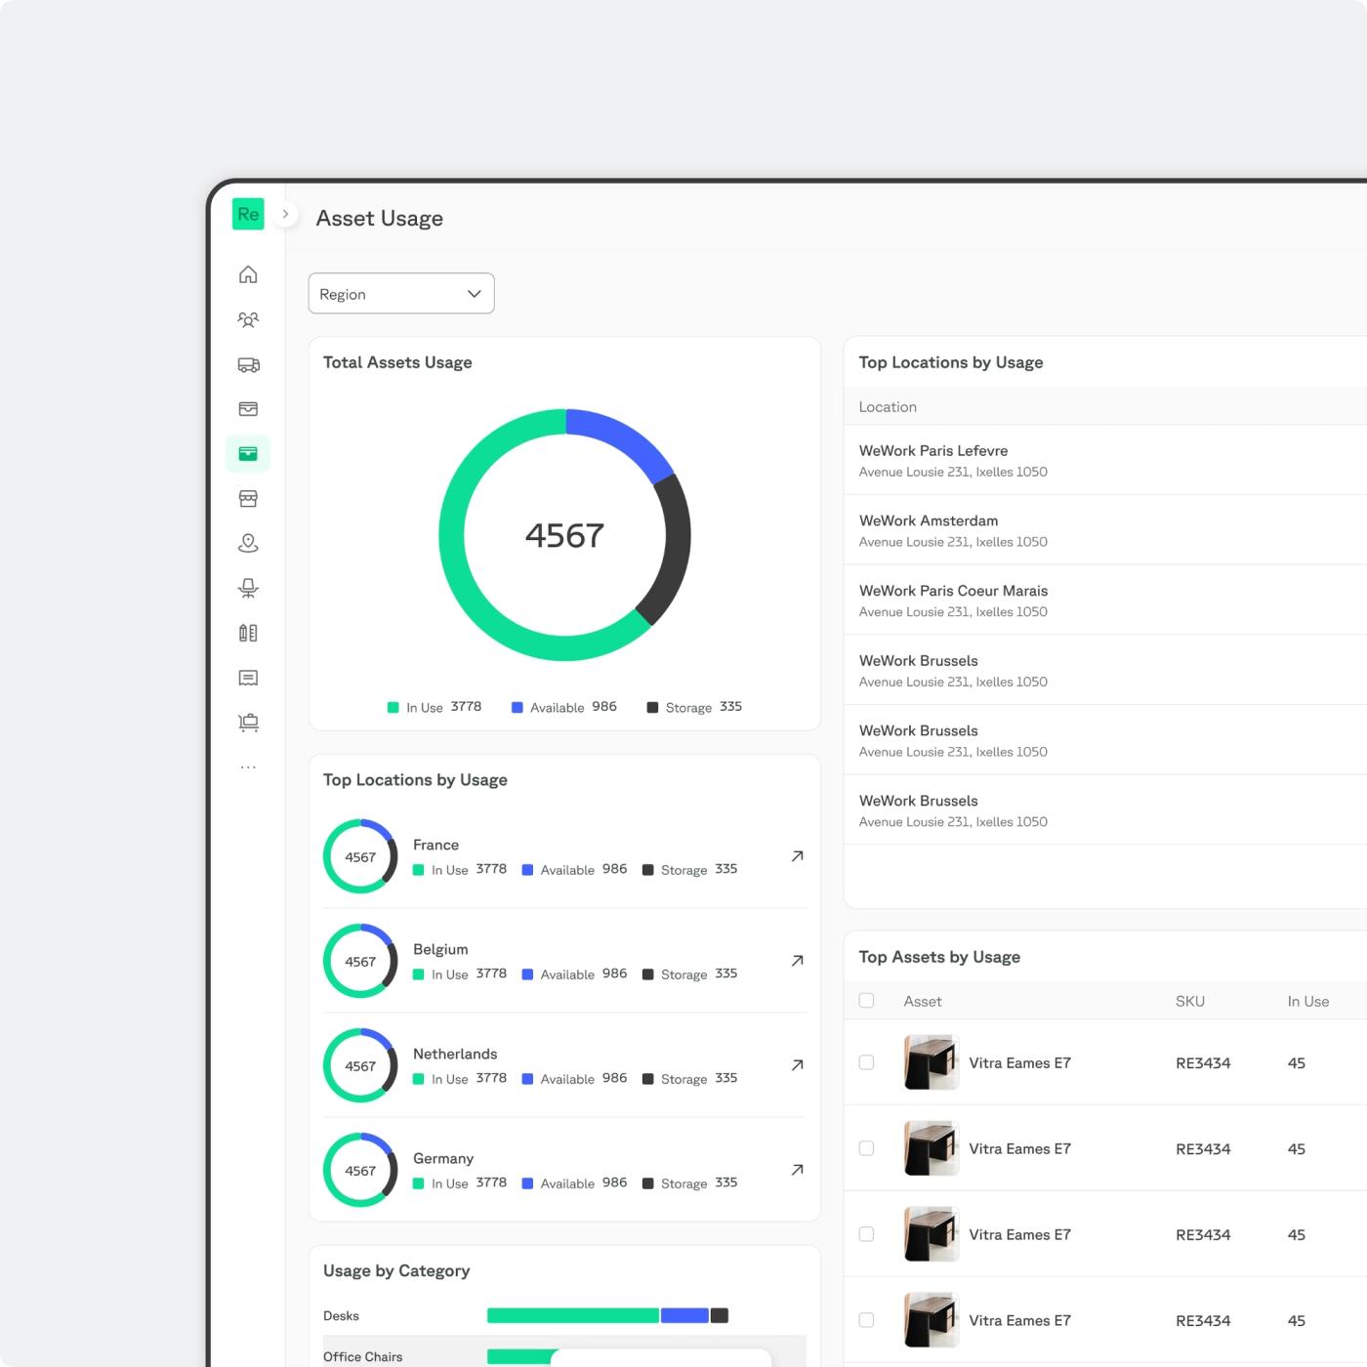Open the Region dropdown
Screen dimensions: 1367x1367
(x=401, y=294)
